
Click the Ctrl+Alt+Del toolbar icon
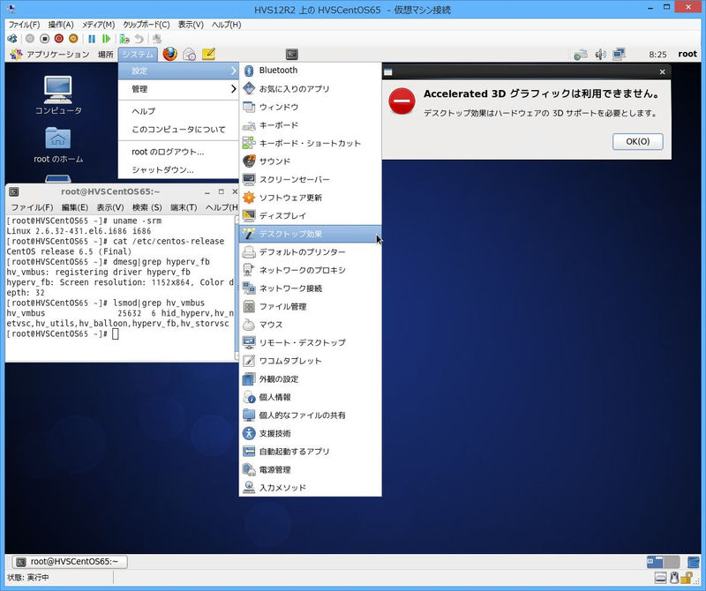pyautogui.click(x=12, y=39)
